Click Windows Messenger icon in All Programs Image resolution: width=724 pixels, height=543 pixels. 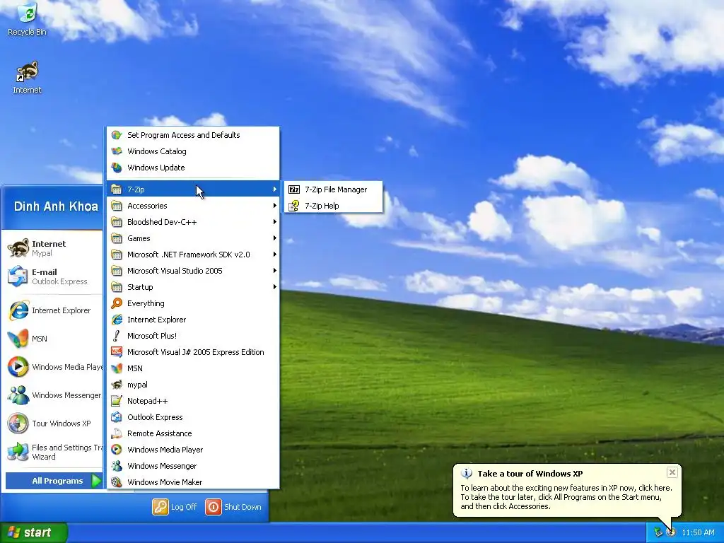tap(117, 466)
